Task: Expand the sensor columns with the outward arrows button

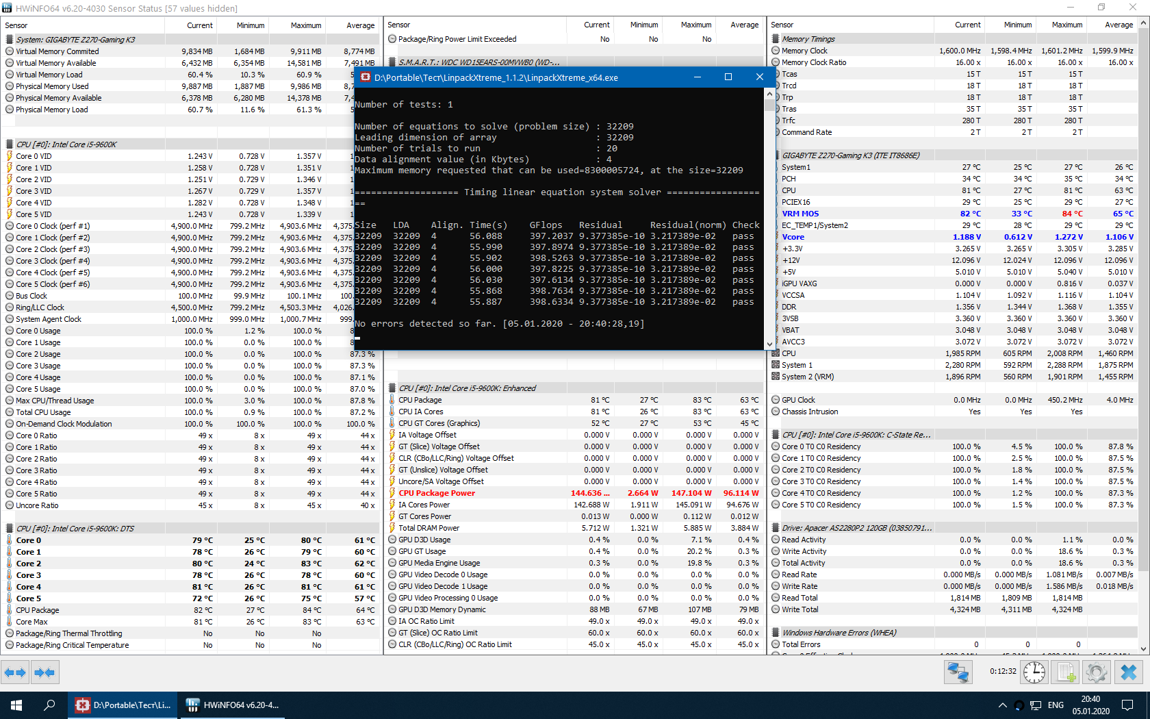Action: (15, 672)
